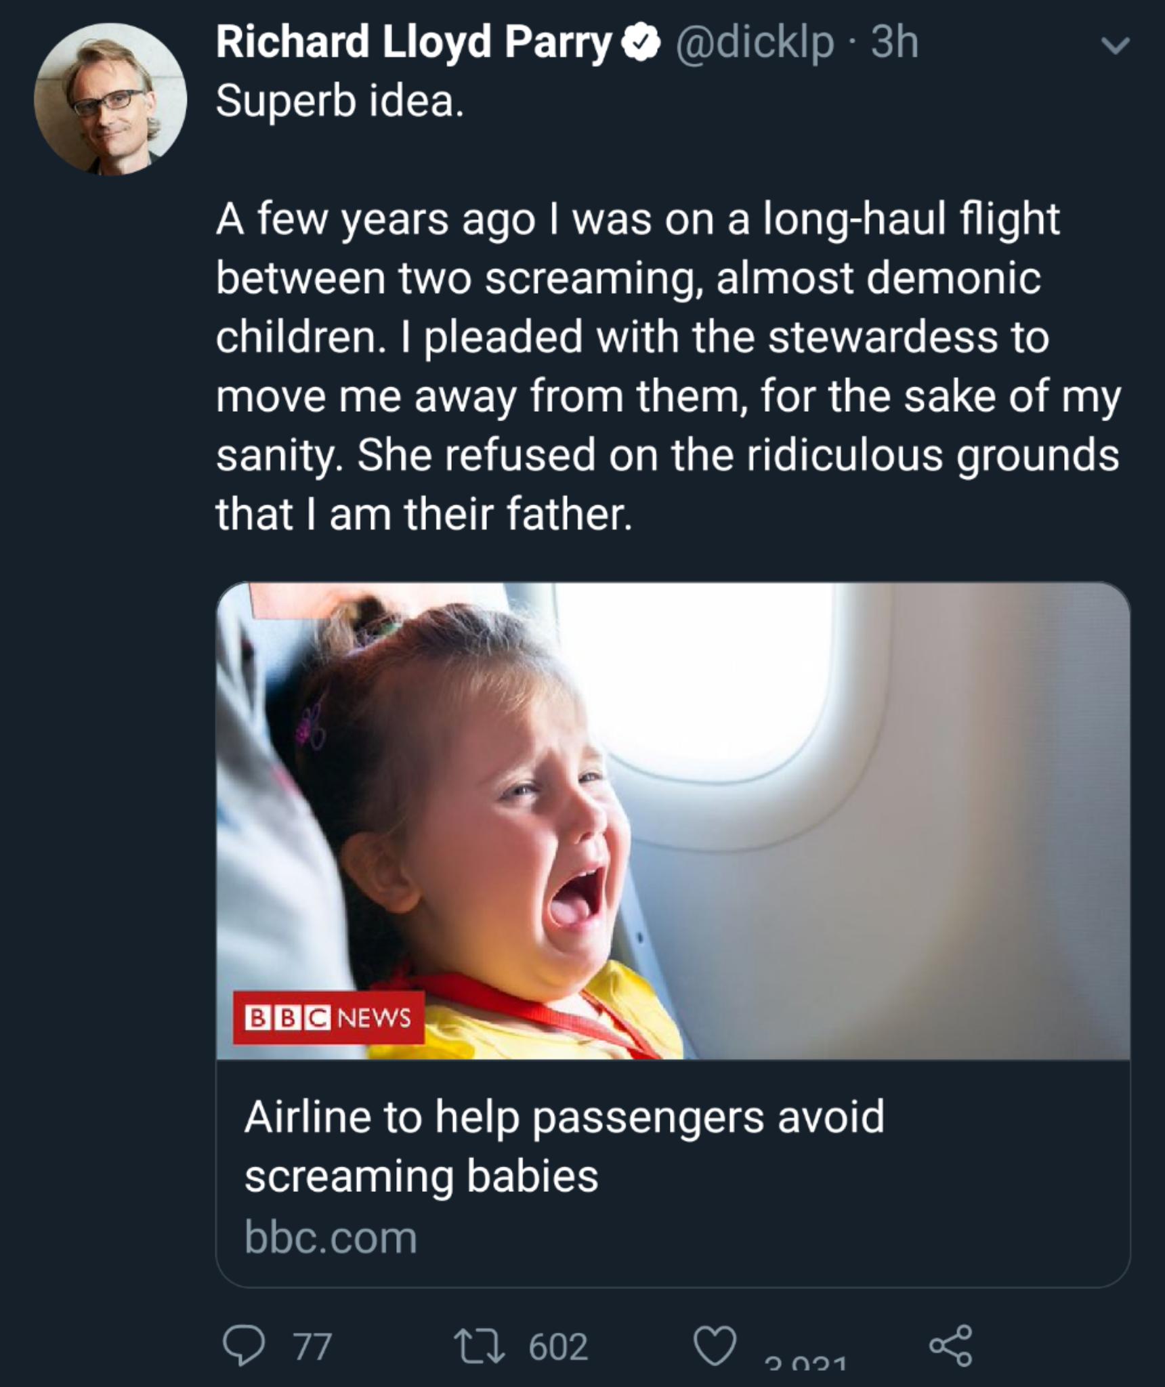Open the Richard Lloyd Parry display name

pos(413,43)
